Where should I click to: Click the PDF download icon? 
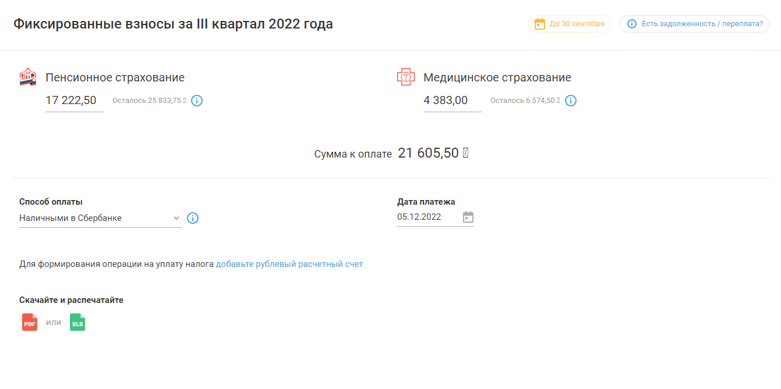[30, 322]
